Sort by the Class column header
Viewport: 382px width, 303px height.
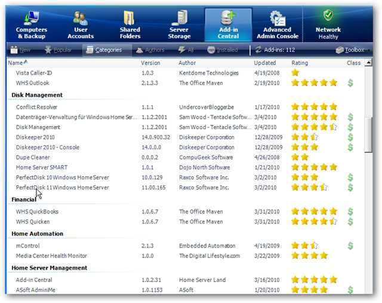[353, 63]
